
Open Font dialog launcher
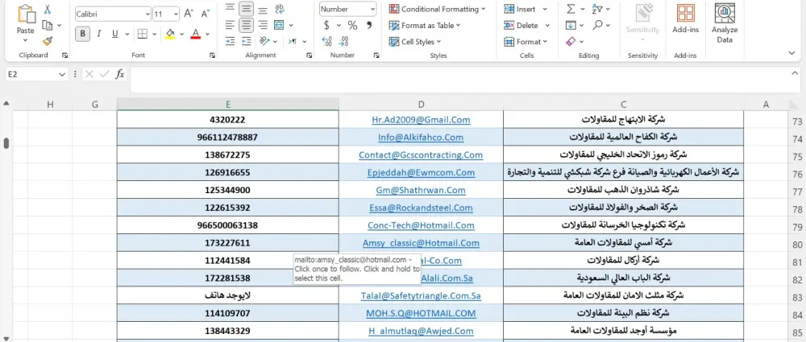click(x=212, y=55)
